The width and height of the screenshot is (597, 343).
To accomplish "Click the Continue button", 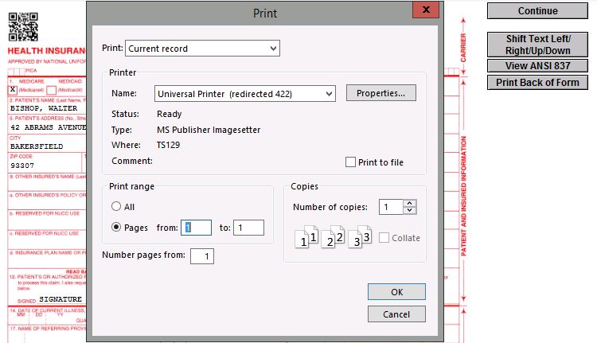I will (x=537, y=11).
